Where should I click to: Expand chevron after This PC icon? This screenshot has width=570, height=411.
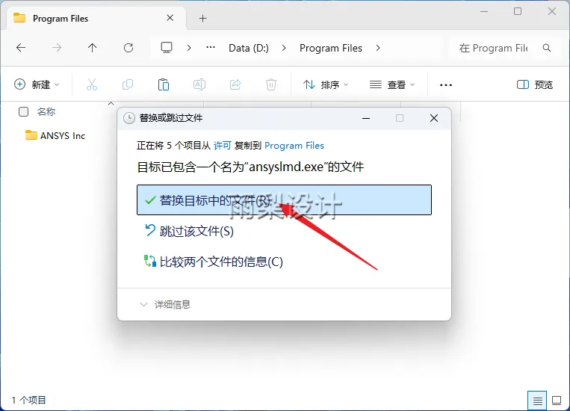click(189, 48)
